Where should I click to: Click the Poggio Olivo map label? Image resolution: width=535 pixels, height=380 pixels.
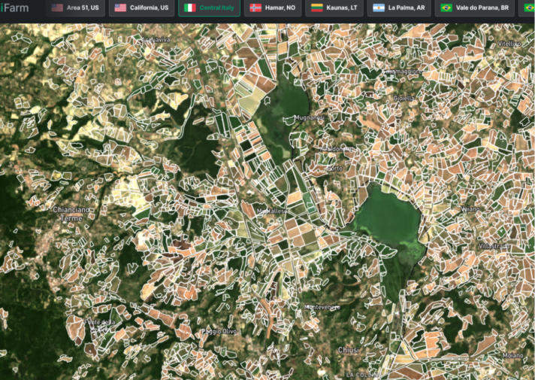(219, 332)
